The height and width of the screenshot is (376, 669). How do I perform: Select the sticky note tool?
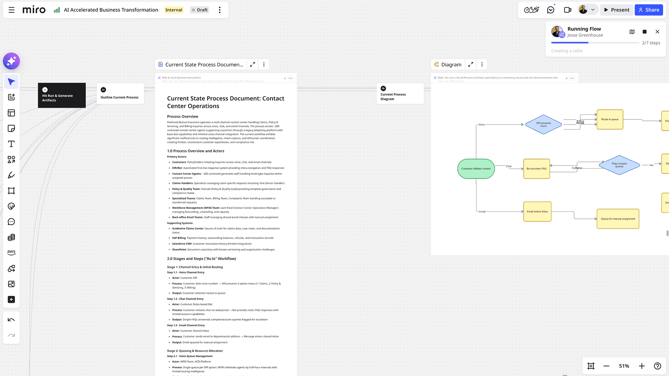(11, 128)
